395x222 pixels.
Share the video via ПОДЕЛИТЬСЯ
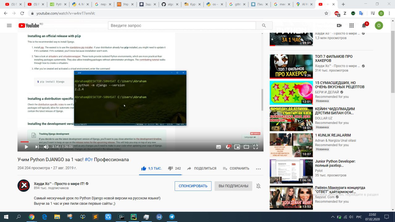click(x=201, y=168)
